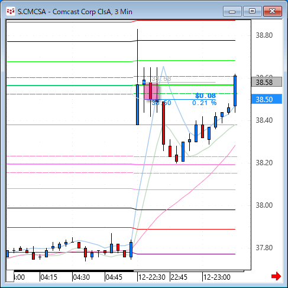Image resolution: width=288 pixels, height=288 pixels.
Task: Click the 38.58 gray current price label
Action: pyautogui.click(x=267, y=82)
